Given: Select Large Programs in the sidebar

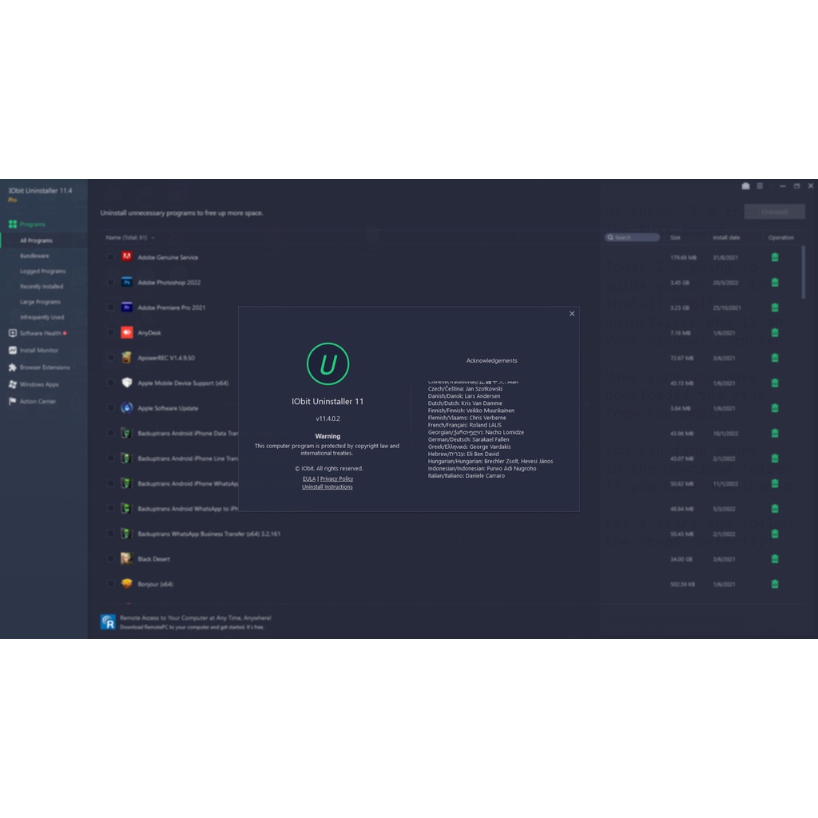Looking at the screenshot, I should click(x=40, y=301).
